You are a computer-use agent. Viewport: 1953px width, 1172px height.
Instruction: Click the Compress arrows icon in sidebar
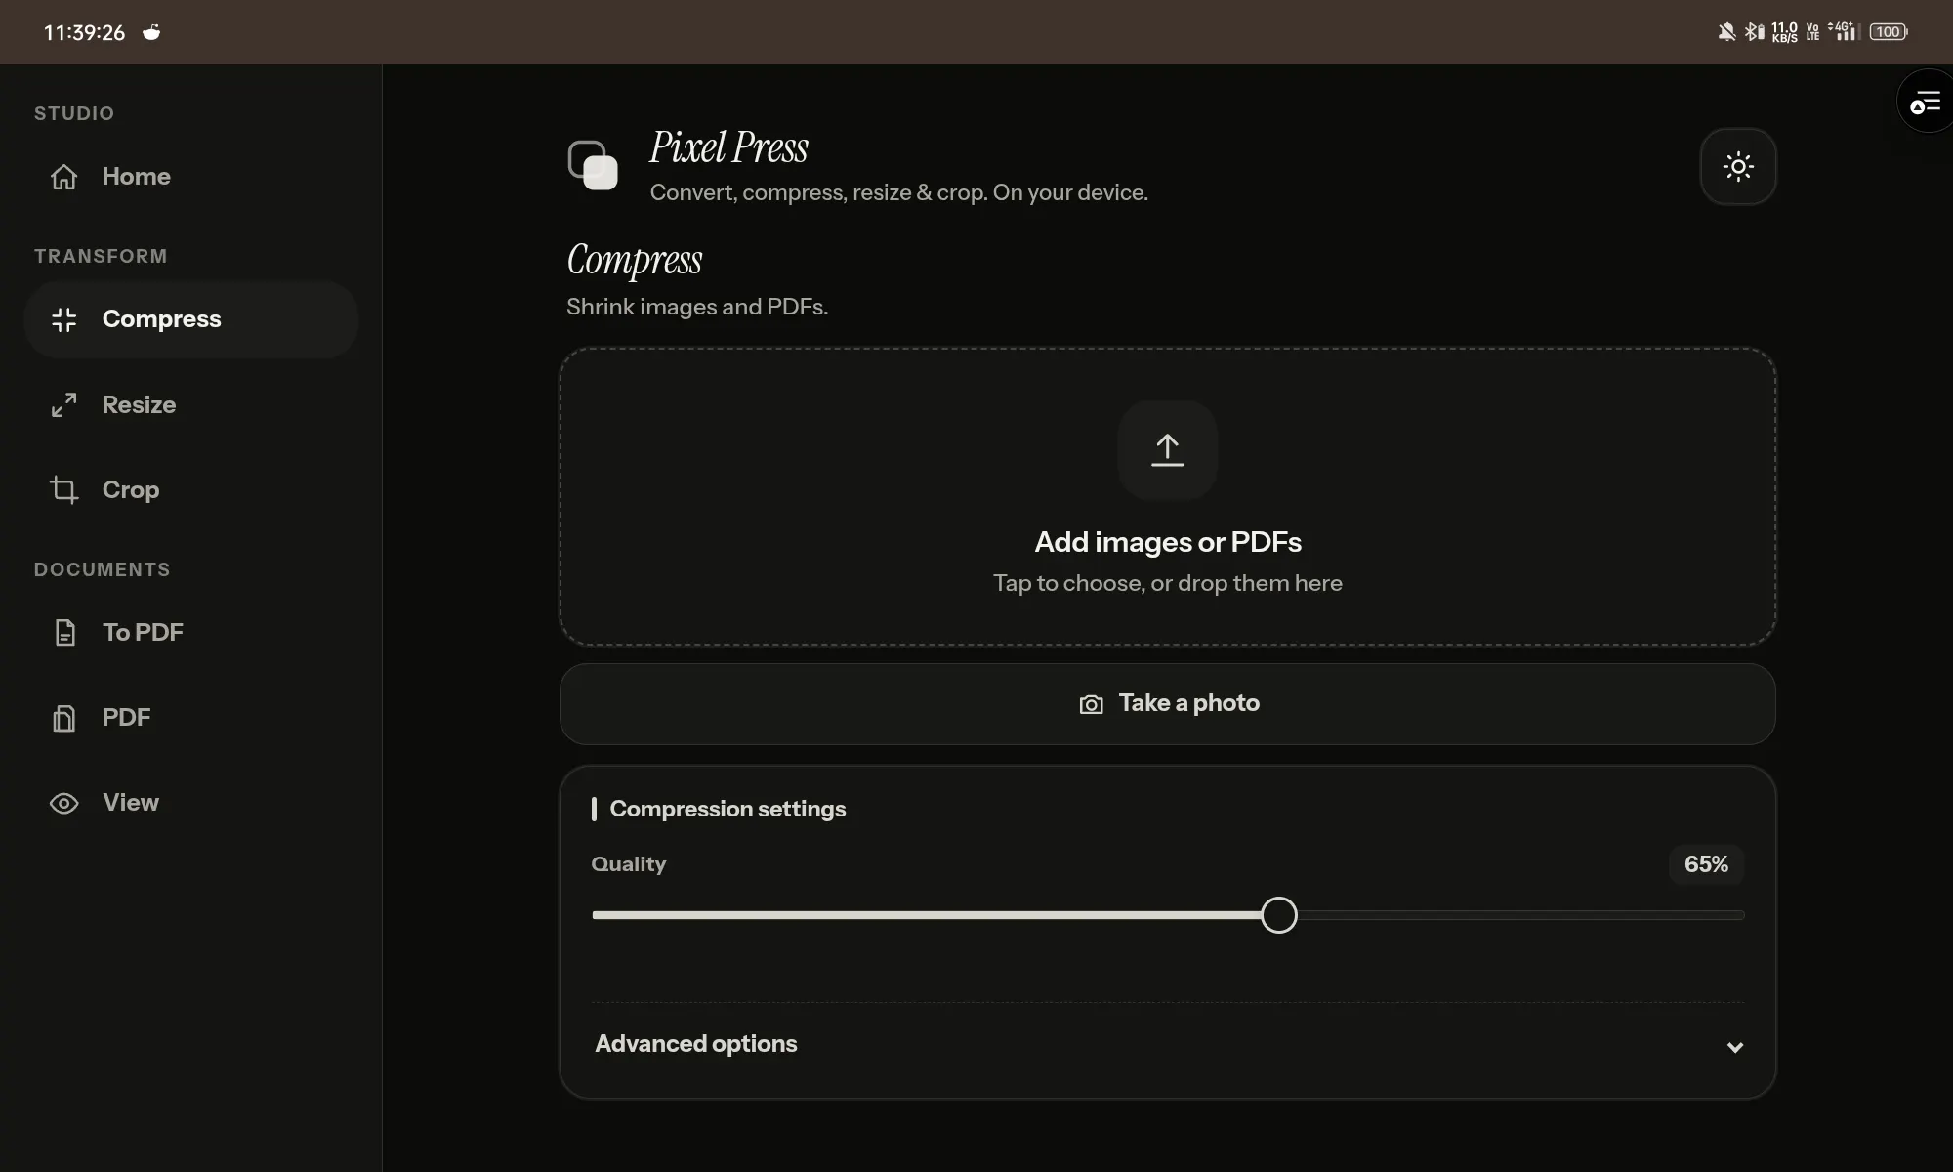tap(64, 319)
